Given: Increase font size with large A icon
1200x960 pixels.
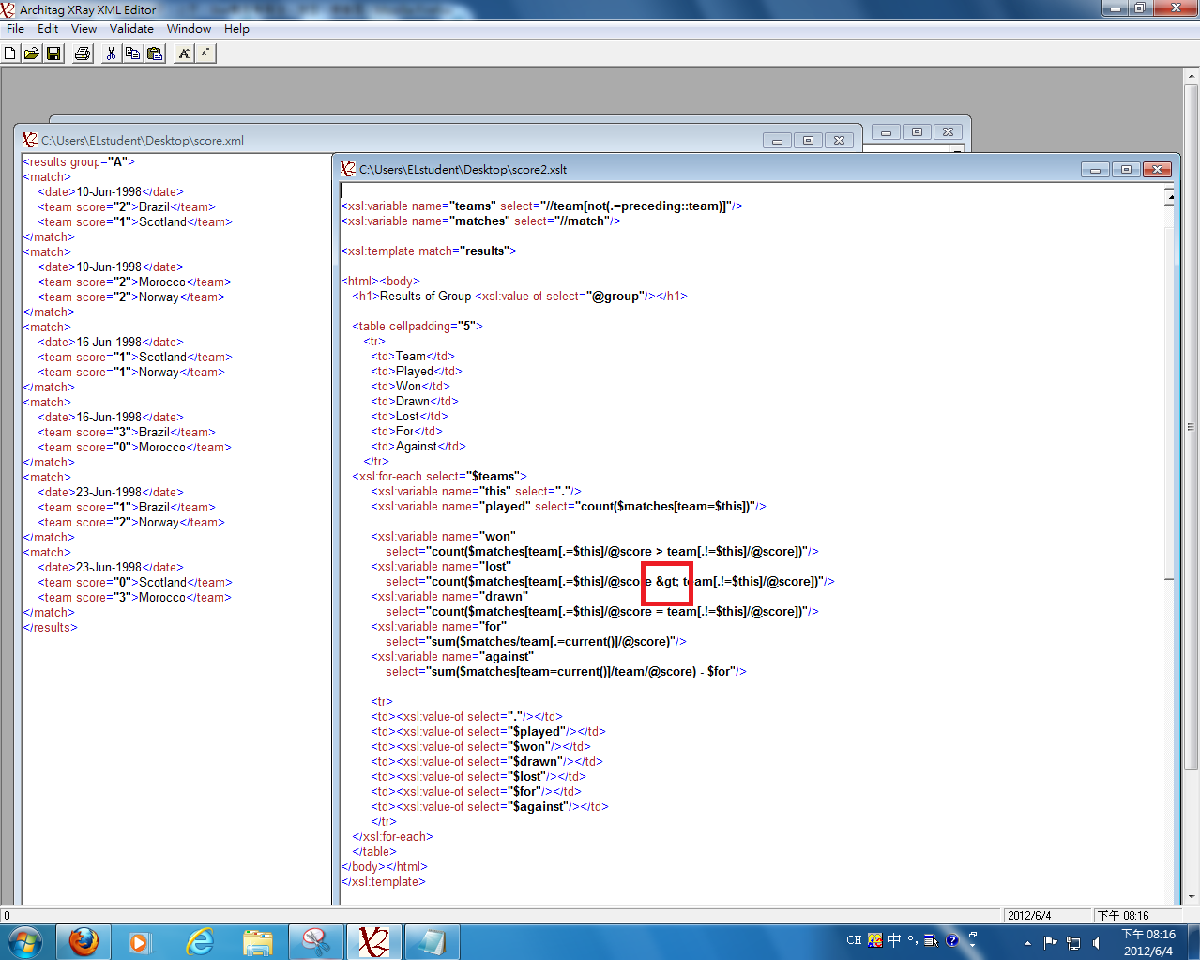Looking at the screenshot, I should [x=184, y=53].
